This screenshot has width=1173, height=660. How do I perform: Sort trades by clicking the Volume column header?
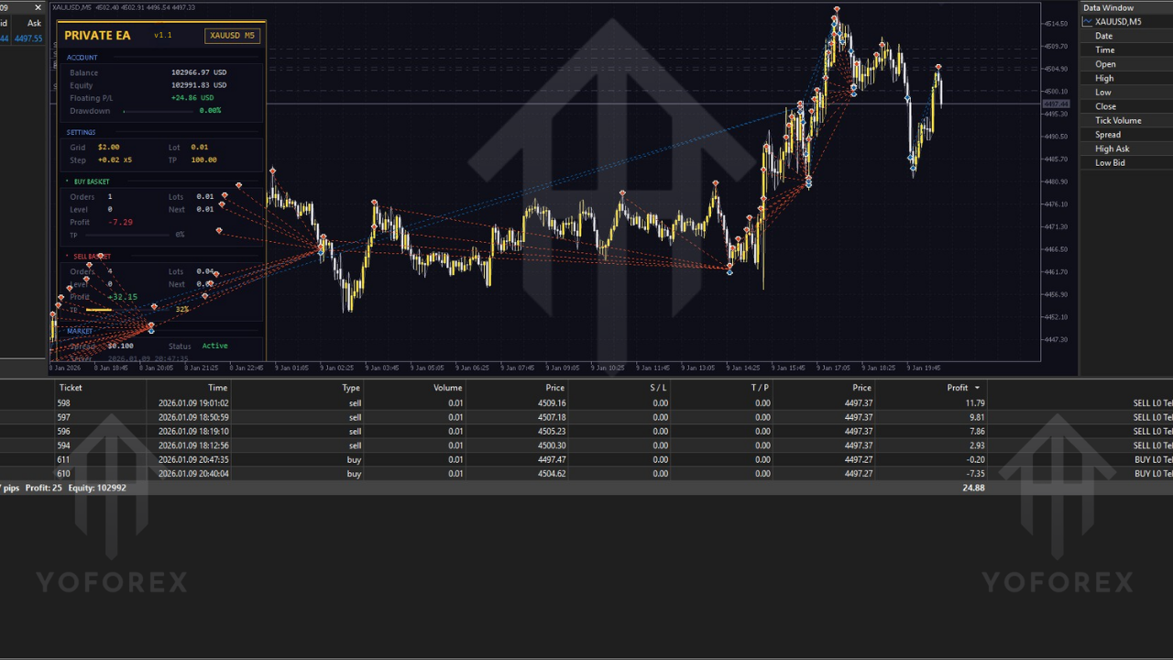point(447,387)
